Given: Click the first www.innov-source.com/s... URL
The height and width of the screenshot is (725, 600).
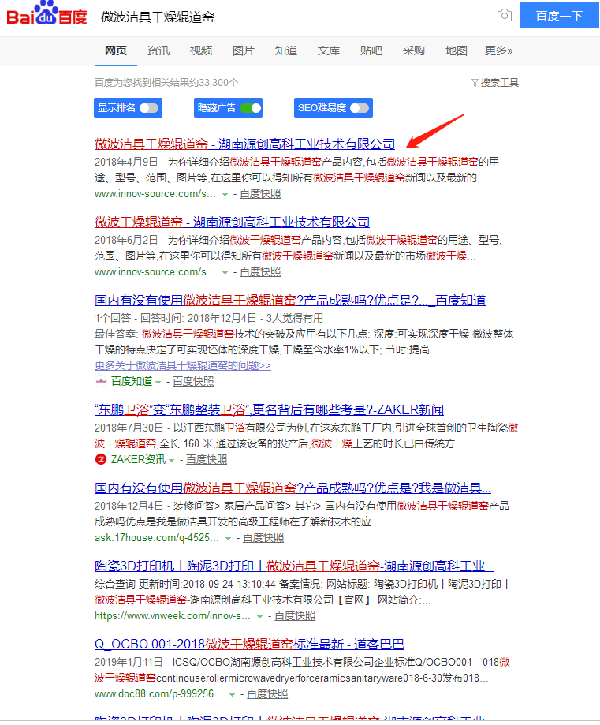Looking at the screenshot, I should point(155,194).
